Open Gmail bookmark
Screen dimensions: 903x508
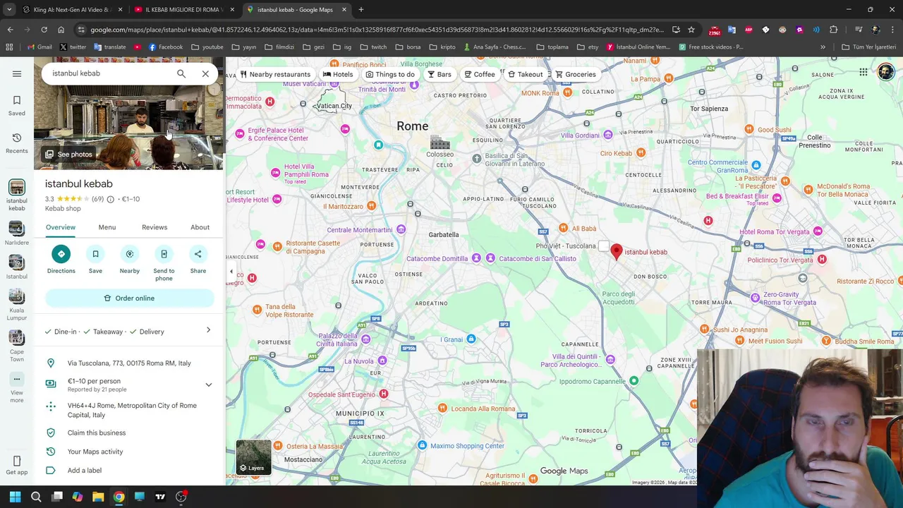[40, 47]
